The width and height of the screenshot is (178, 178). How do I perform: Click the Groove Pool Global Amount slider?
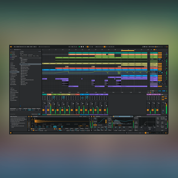[39, 114]
